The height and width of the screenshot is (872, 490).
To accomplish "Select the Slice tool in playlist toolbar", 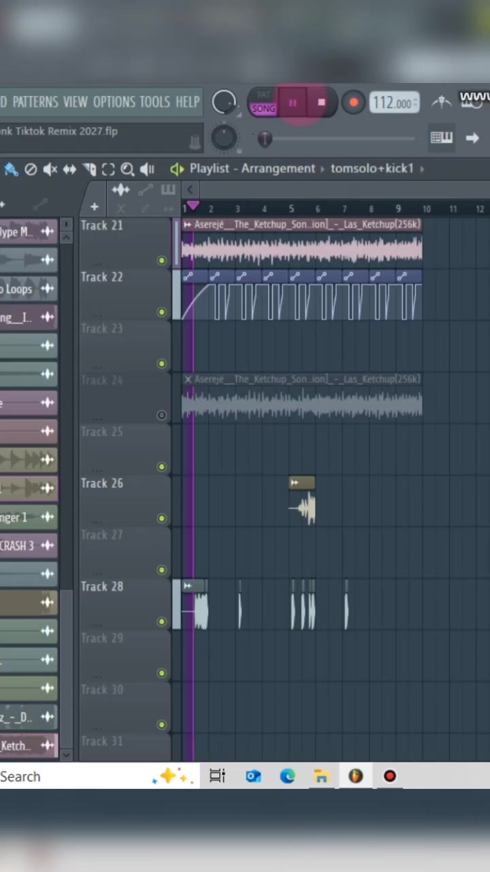I will point(89,170).
